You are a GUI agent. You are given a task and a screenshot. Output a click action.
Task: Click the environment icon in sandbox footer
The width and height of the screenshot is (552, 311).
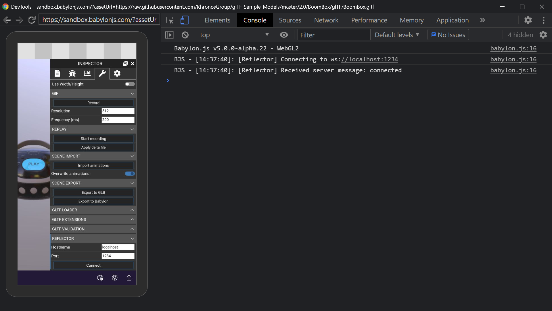point(114,278)
